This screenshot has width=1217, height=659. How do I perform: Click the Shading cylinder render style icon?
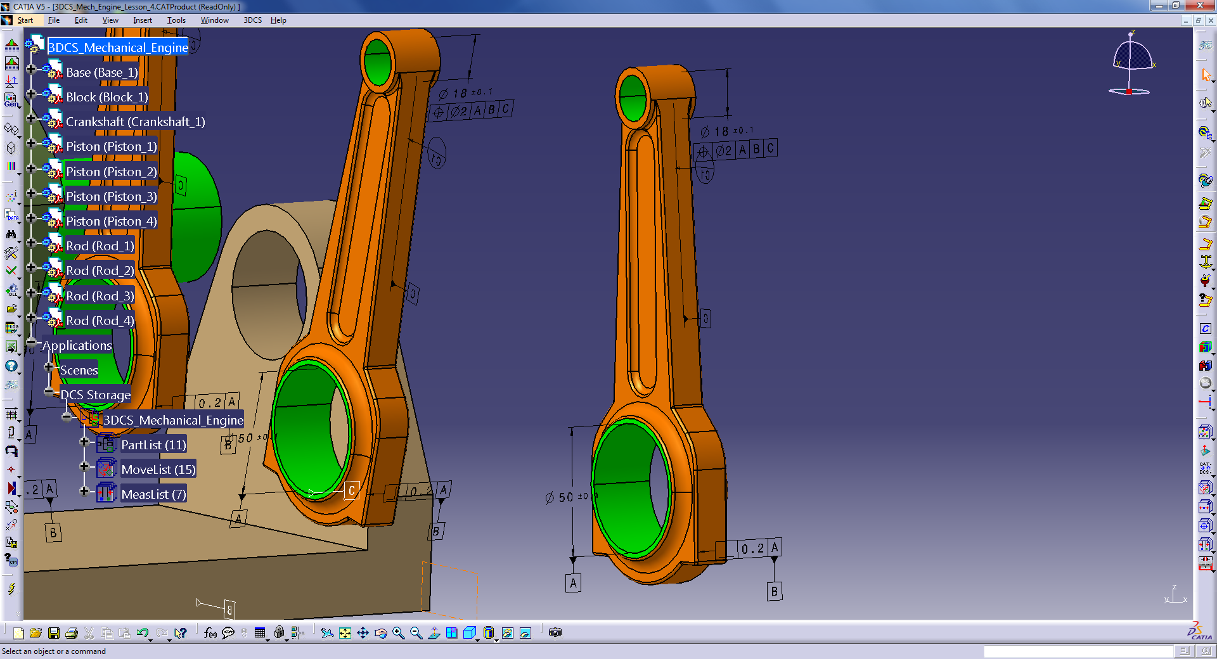pyautogui.click(x=488, y=633)
